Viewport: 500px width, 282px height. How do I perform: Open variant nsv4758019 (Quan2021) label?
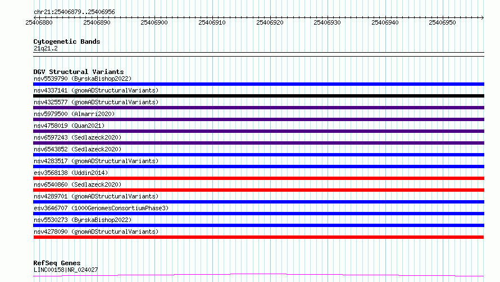coord(69,126)
